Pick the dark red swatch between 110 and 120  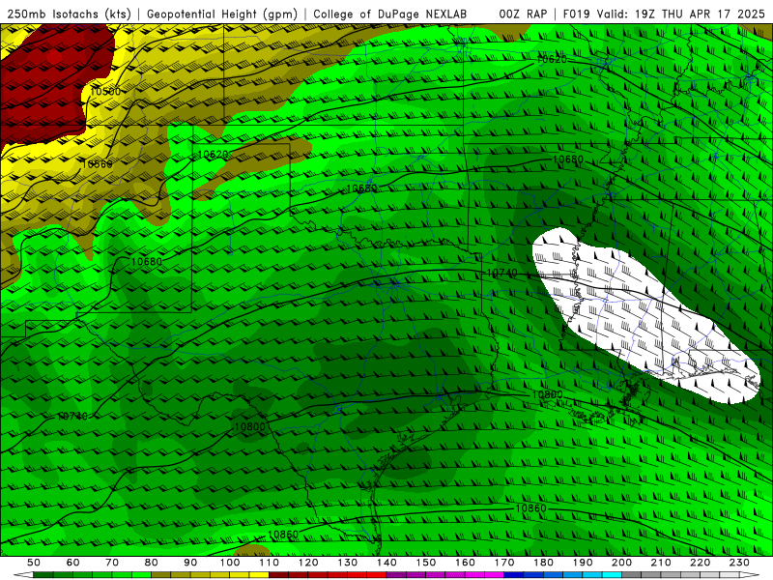[x=279, y=575]
